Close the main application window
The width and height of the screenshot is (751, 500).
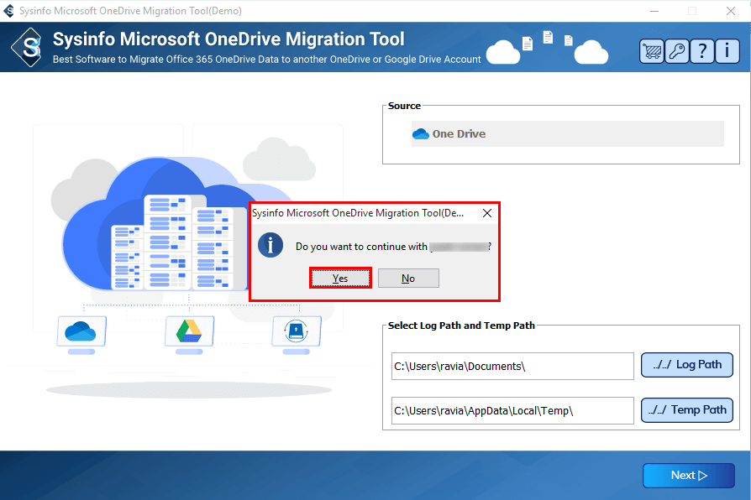click(x=730, y=11)
